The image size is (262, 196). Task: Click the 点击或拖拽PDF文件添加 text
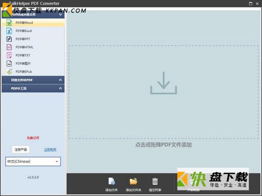click(x=163, y=145)
